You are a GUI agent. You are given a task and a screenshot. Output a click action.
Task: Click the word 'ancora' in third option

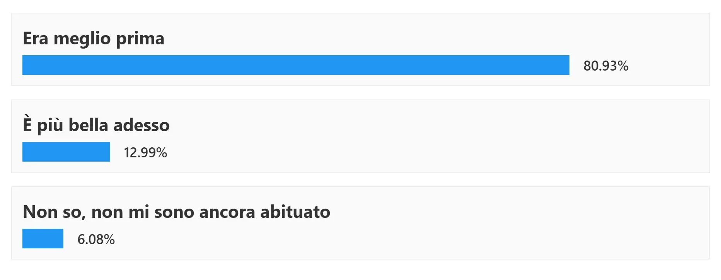(x=227, y=213)
